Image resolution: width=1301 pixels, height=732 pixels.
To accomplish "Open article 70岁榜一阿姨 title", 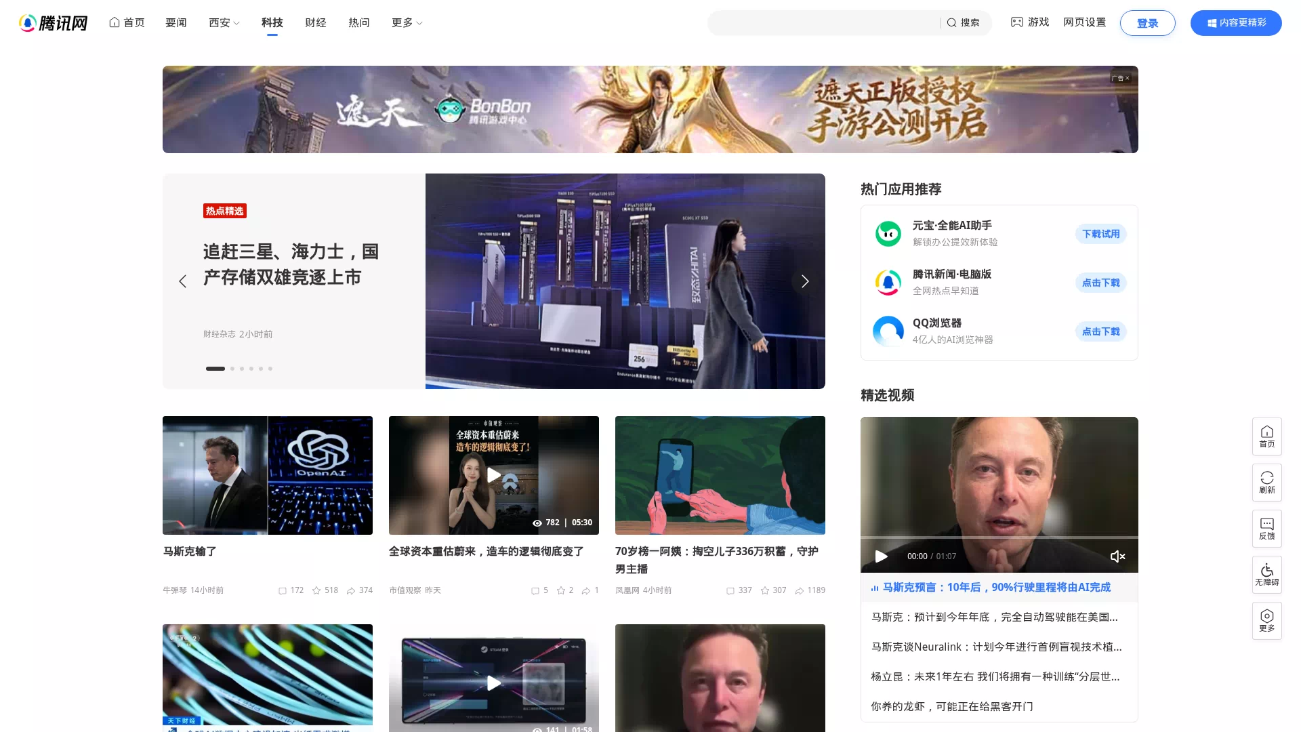I will pyautogui.click(x=717, y=560).
